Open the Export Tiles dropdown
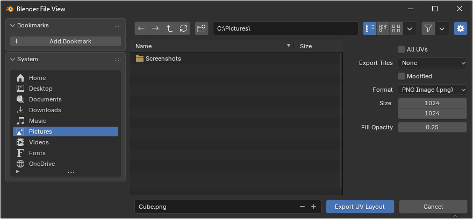This screenshot has width=473, height=219. [x=432, y=63]
